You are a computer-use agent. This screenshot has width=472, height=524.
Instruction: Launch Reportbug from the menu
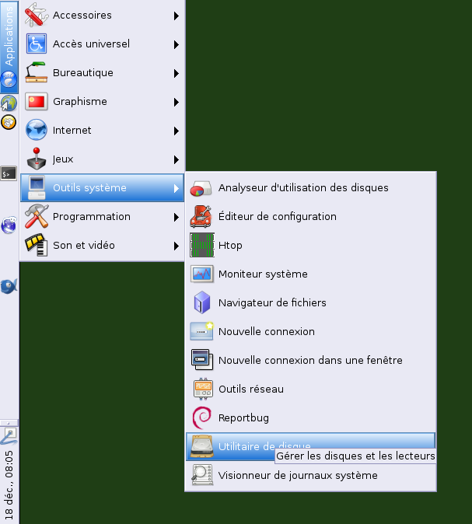click(243, 417)
